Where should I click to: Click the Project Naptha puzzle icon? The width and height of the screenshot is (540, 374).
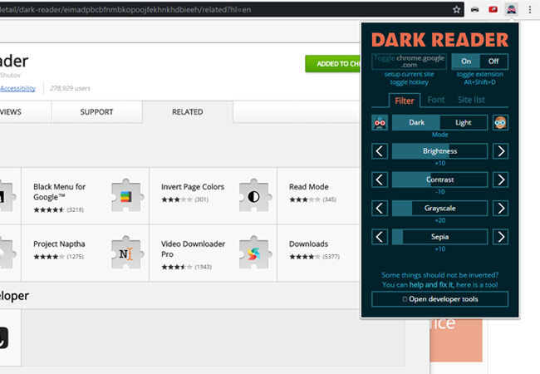(x=126, y=253)
